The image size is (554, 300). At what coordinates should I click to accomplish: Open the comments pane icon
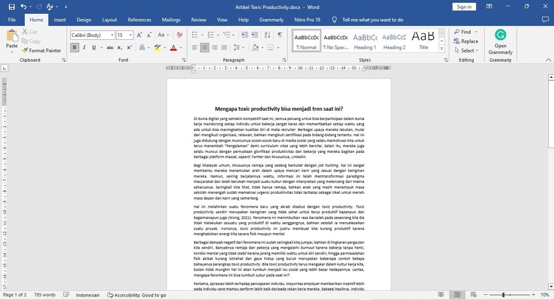[545, 20]
